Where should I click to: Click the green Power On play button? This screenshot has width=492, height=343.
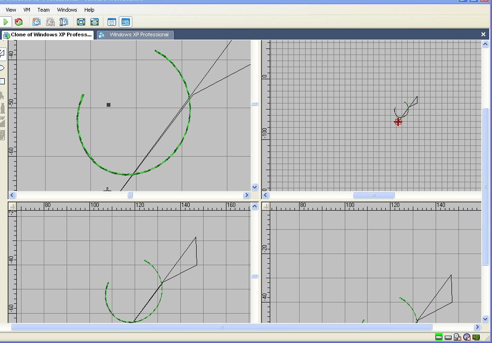click(6, 22)
